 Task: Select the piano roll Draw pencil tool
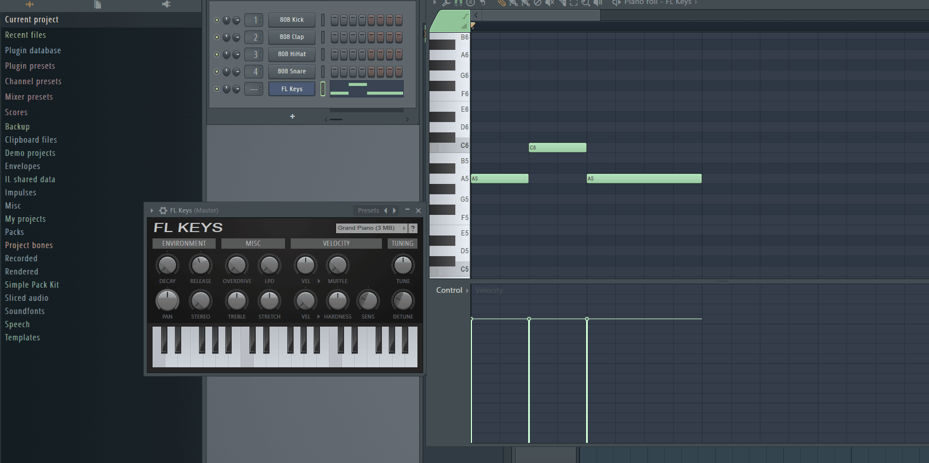(x=502, y=3)
